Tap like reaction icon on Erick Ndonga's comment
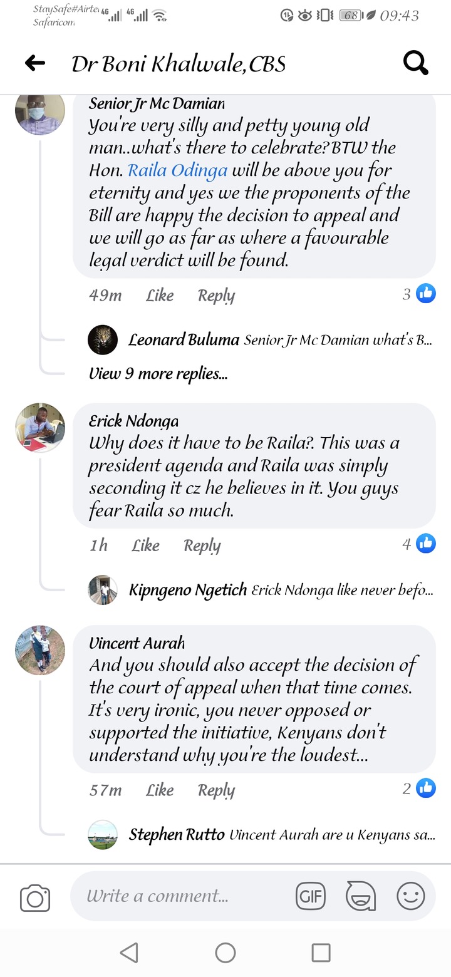The image size is (451, 977). 426,544
